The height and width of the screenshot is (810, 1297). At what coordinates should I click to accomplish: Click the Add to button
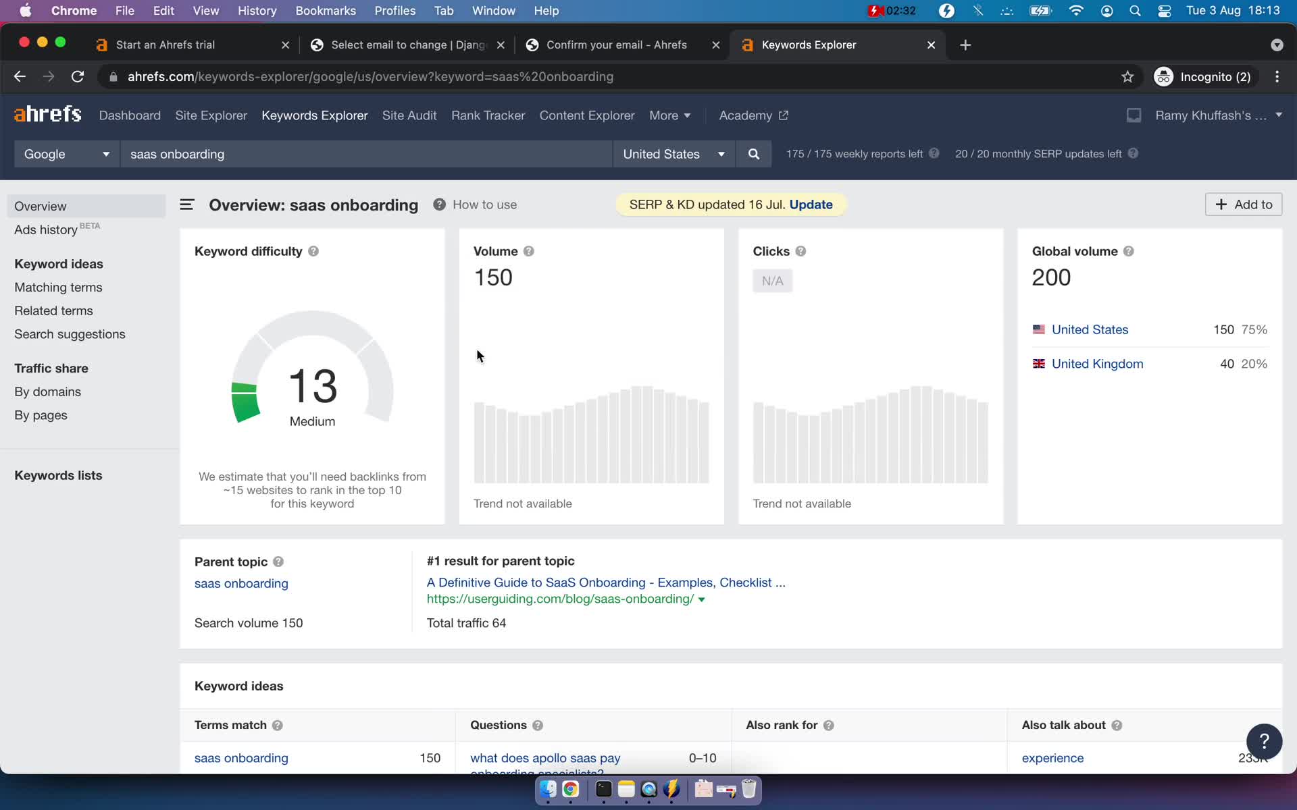pos(1244,205)
